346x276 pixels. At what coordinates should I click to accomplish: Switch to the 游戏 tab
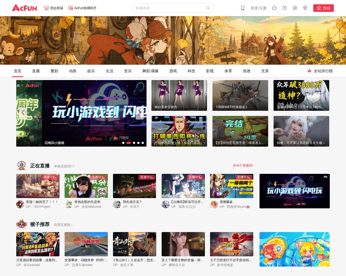pos(173,71)
